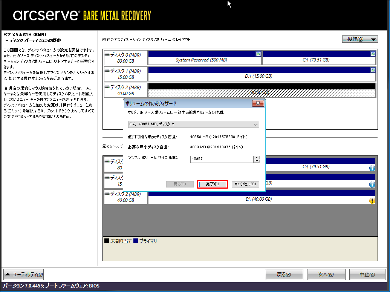This screenshot has width=390, height=292.
Task: Select destination C:\ (79.51 GB) partition
Action: click(319, 57)
